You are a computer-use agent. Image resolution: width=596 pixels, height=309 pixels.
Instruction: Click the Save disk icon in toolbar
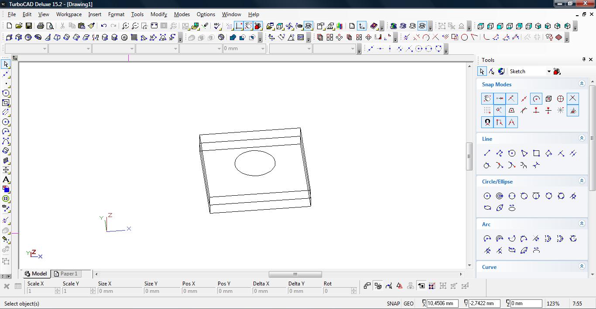[x=28, y=26]
